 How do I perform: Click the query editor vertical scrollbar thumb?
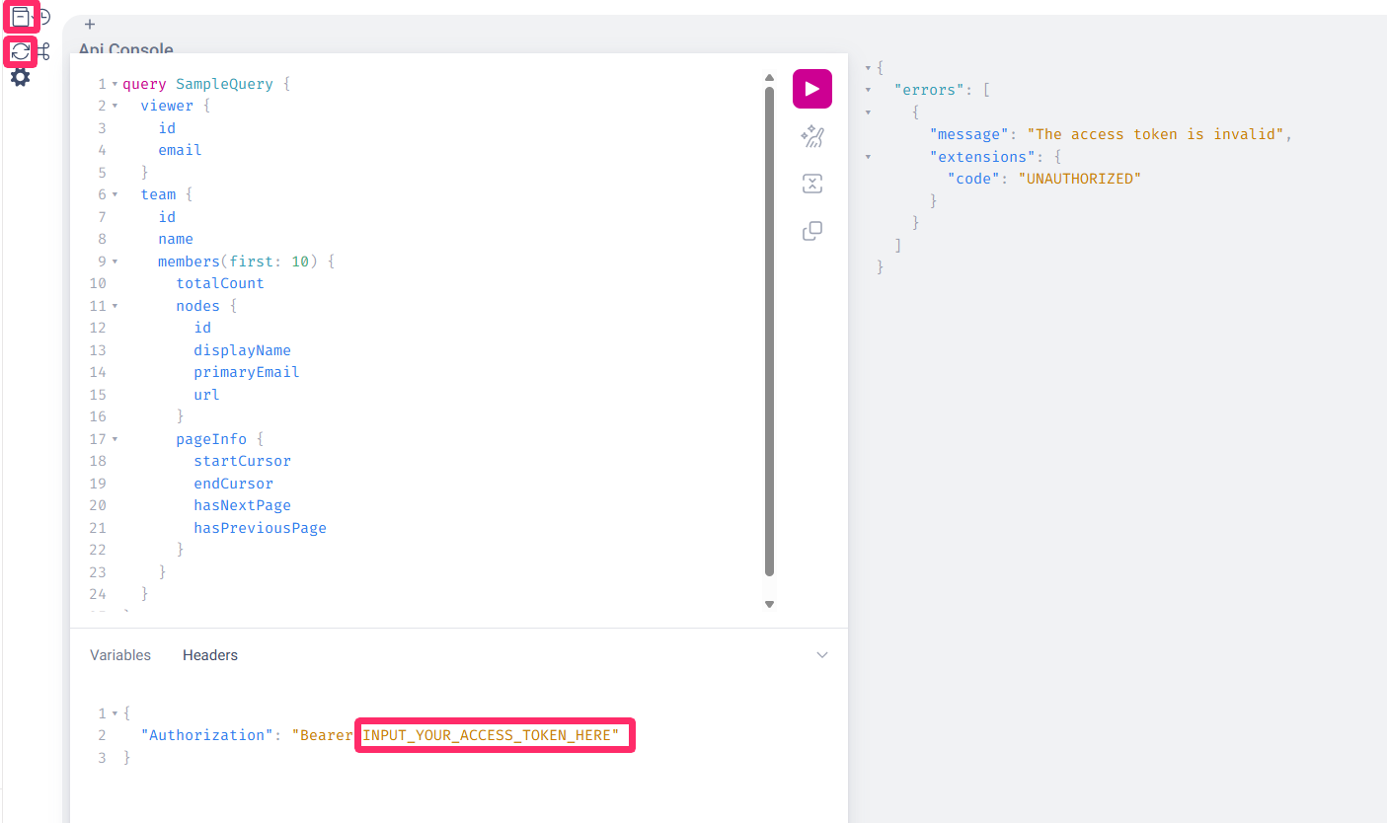pos(770,331)
